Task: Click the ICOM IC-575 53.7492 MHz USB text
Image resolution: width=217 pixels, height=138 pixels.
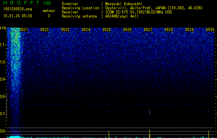Action: pos(138,12)
